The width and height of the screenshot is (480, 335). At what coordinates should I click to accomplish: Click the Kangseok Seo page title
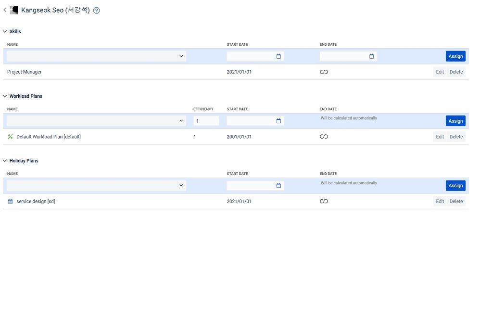(55, 10)
